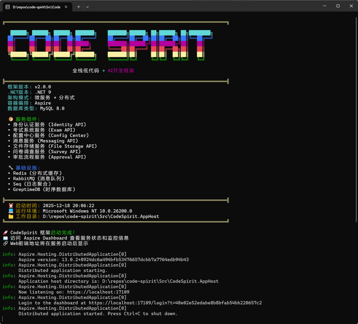Click the vertical scrollbar thumb

tap(356, 119)
